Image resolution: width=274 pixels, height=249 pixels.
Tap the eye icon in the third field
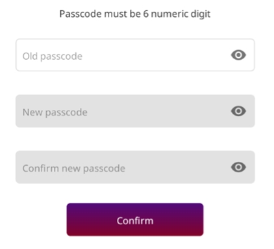(x=238, y=167)
